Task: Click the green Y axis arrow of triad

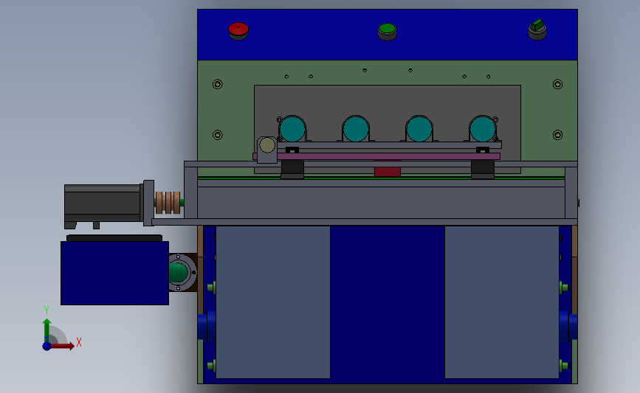Action: (47, 330)
